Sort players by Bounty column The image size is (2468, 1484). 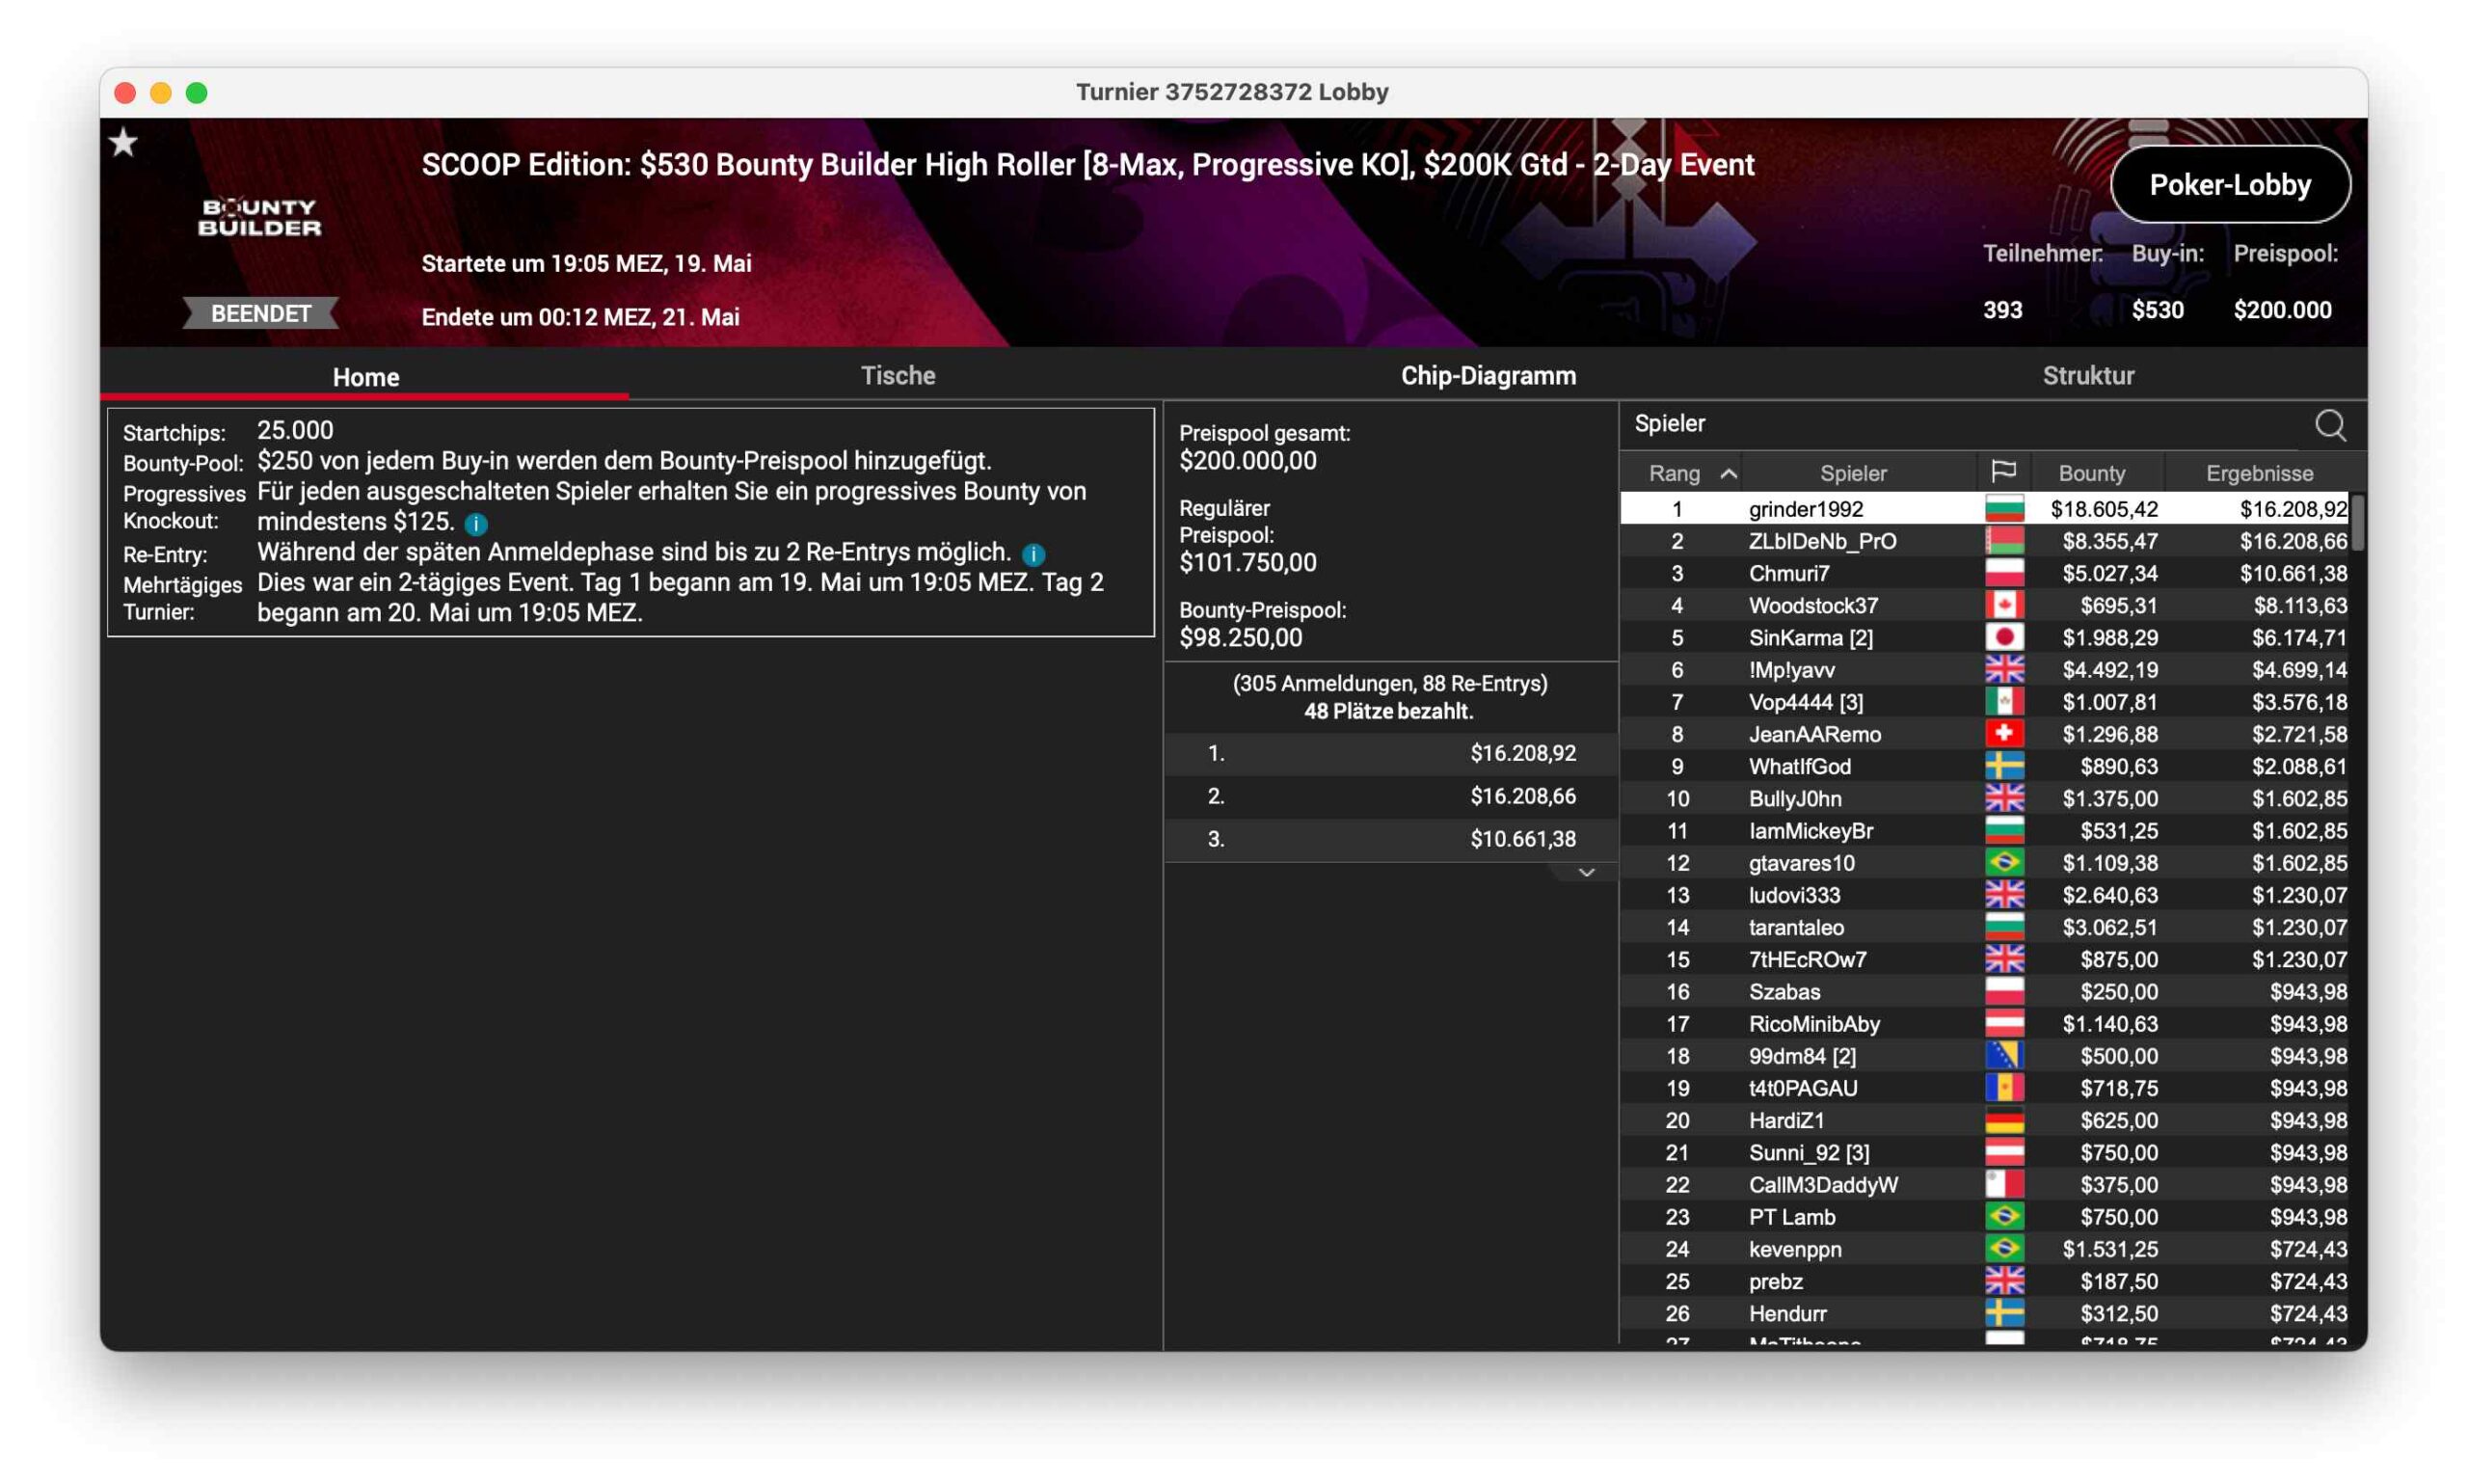[x=2090, y=473]
